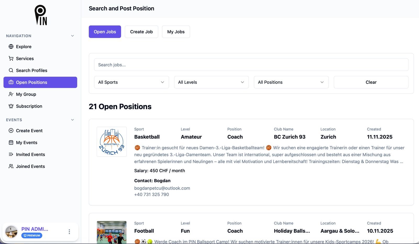The image size is (419, 244).
Task: Click the Services shopping cart icon
Action: pyautogui.click(x=11, y=58)
